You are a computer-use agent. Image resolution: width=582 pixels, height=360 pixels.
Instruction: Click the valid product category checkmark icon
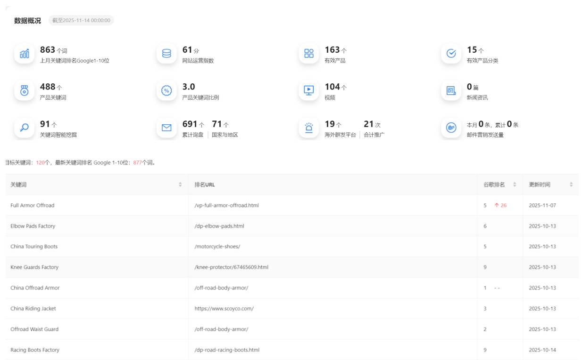[451, 54]
